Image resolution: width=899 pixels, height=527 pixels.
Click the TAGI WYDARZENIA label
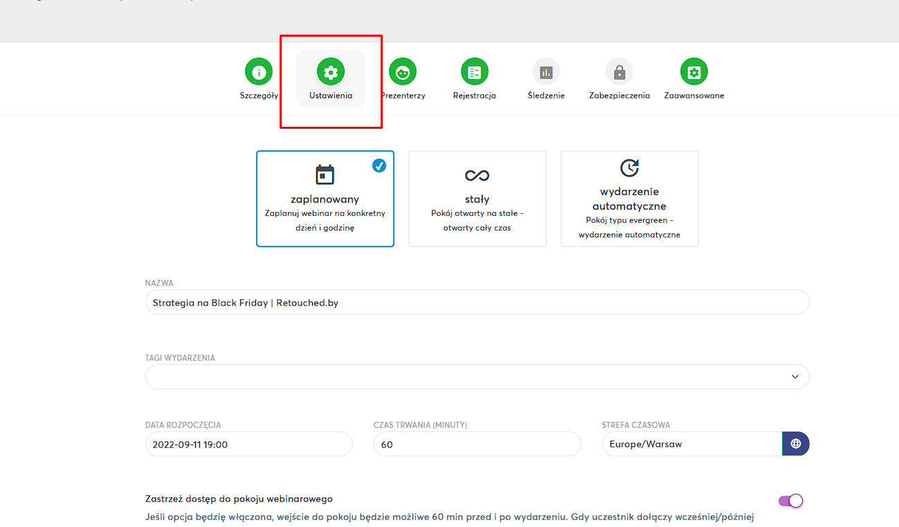point(180,358)
